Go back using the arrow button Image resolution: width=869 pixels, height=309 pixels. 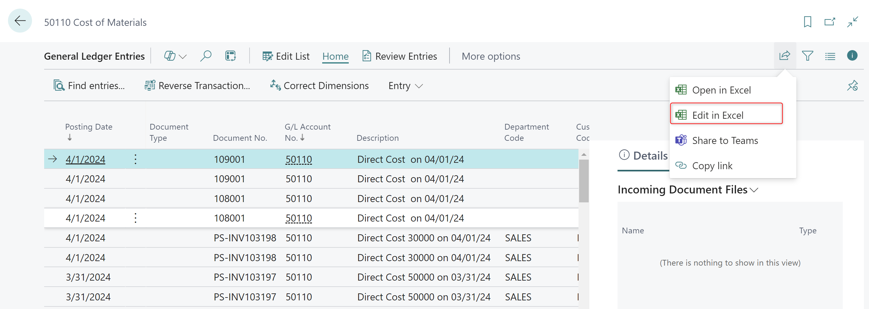(20, 21)
